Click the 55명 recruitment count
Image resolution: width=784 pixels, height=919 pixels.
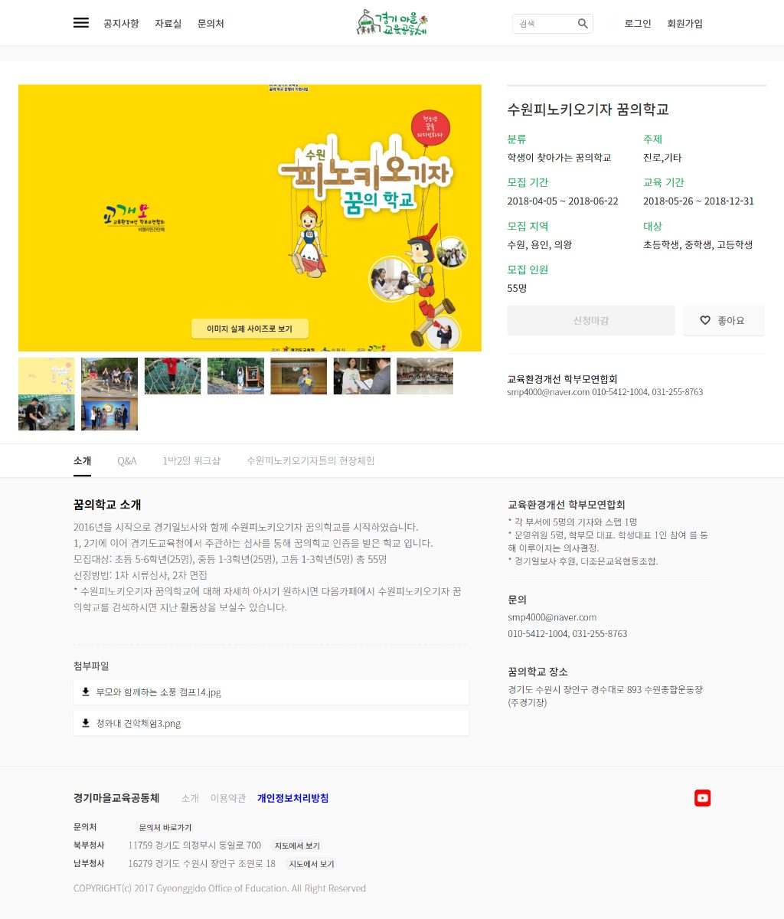pos(517,289)
